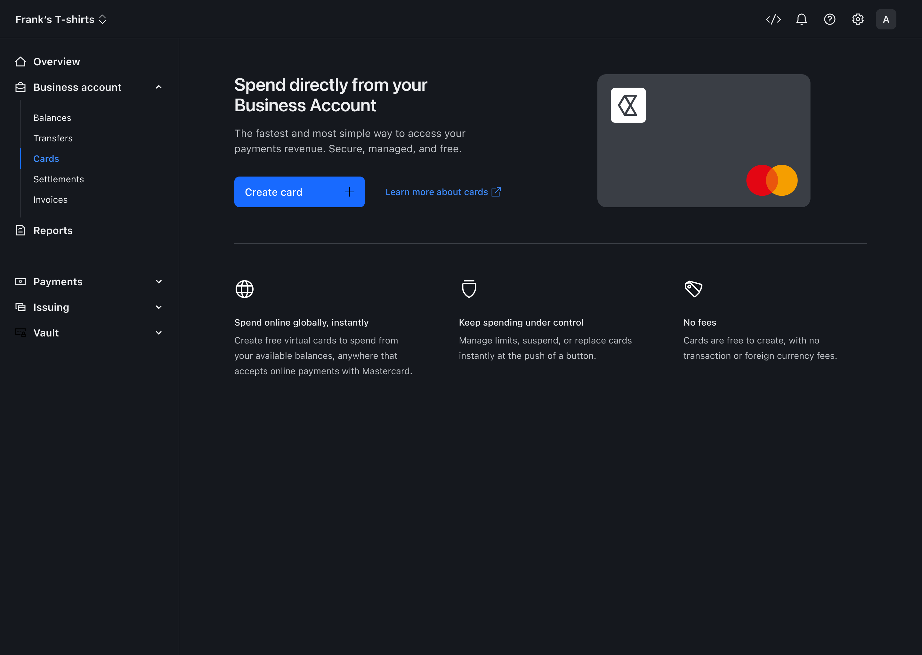Click the Vault sidebar label
Image resolution: width=922 pixels, height=655 pixels.
pos(46,333)
